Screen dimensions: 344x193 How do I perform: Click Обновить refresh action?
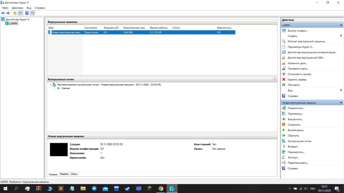pyautogui.click(x=294, y=85)
